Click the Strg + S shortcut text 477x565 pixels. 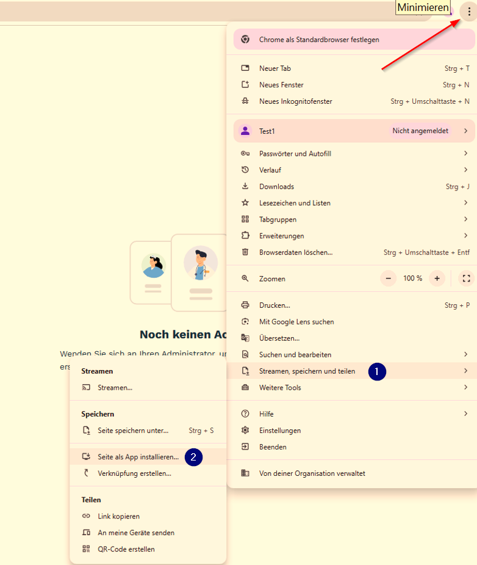coord(201,431)
